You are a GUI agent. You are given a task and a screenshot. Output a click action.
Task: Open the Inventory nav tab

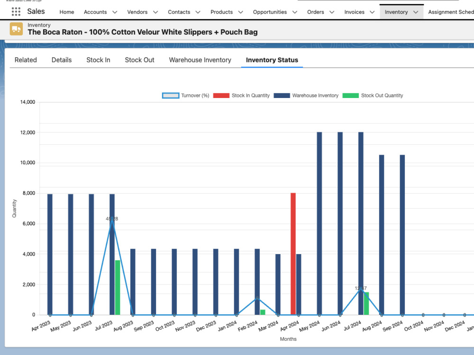click(x=396, y=12)
